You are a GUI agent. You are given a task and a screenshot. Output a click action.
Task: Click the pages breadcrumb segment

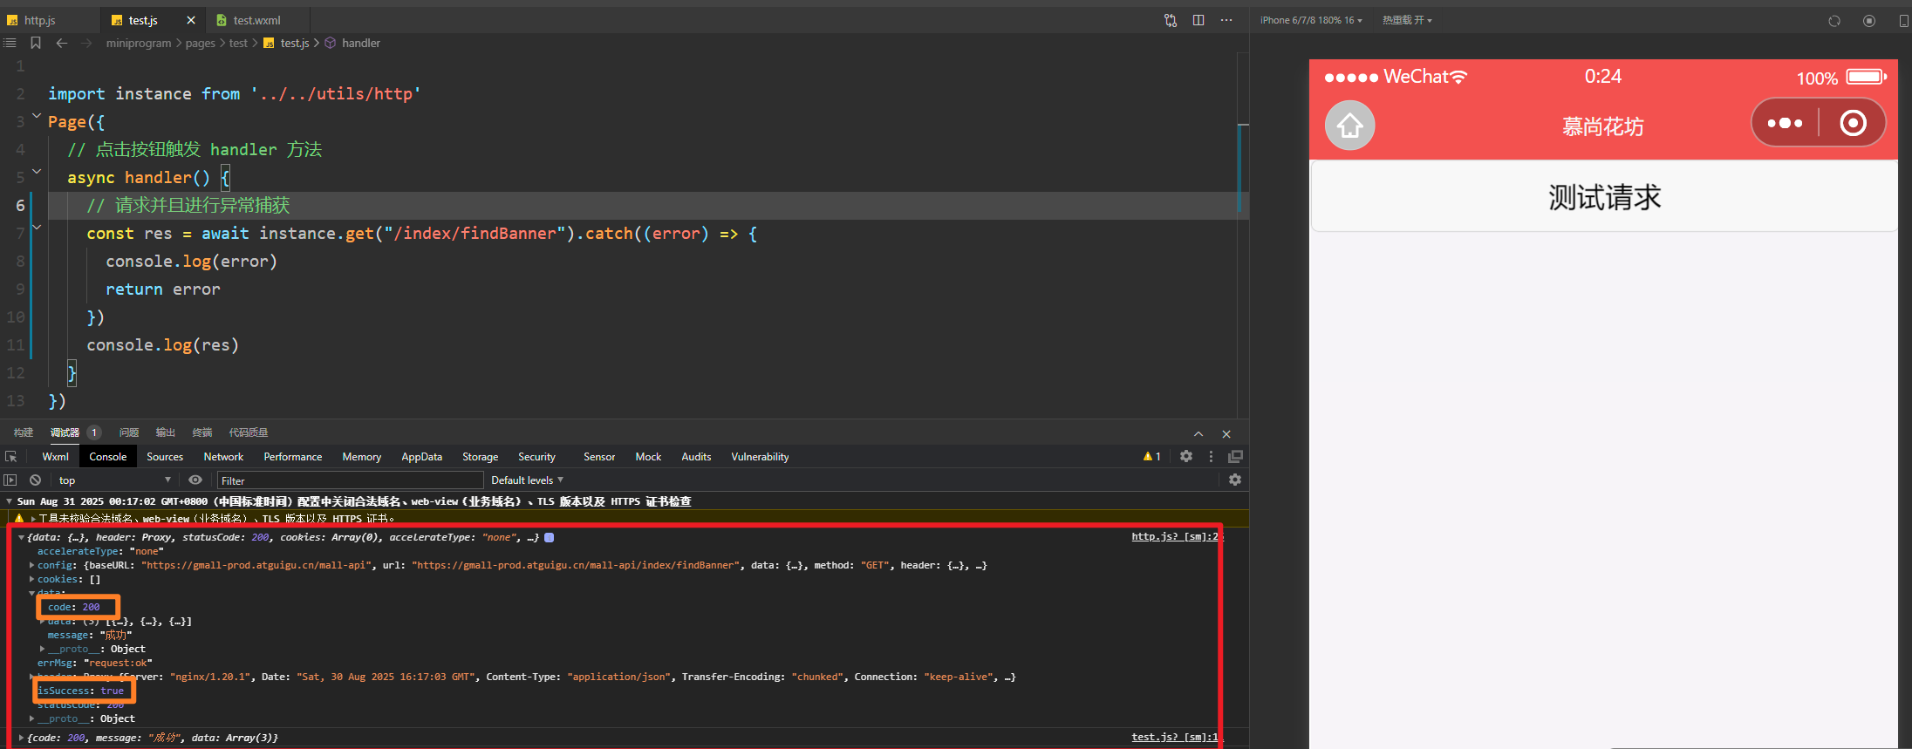coord(200,43)
